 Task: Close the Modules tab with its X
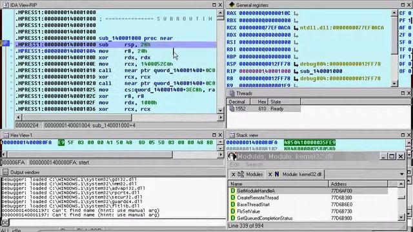[x=234, y=174]
